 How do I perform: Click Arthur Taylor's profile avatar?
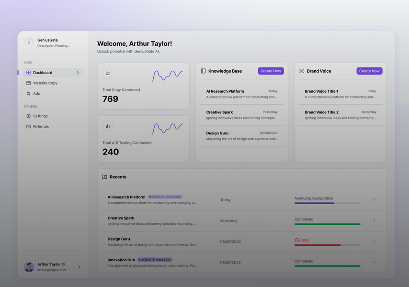29,267
